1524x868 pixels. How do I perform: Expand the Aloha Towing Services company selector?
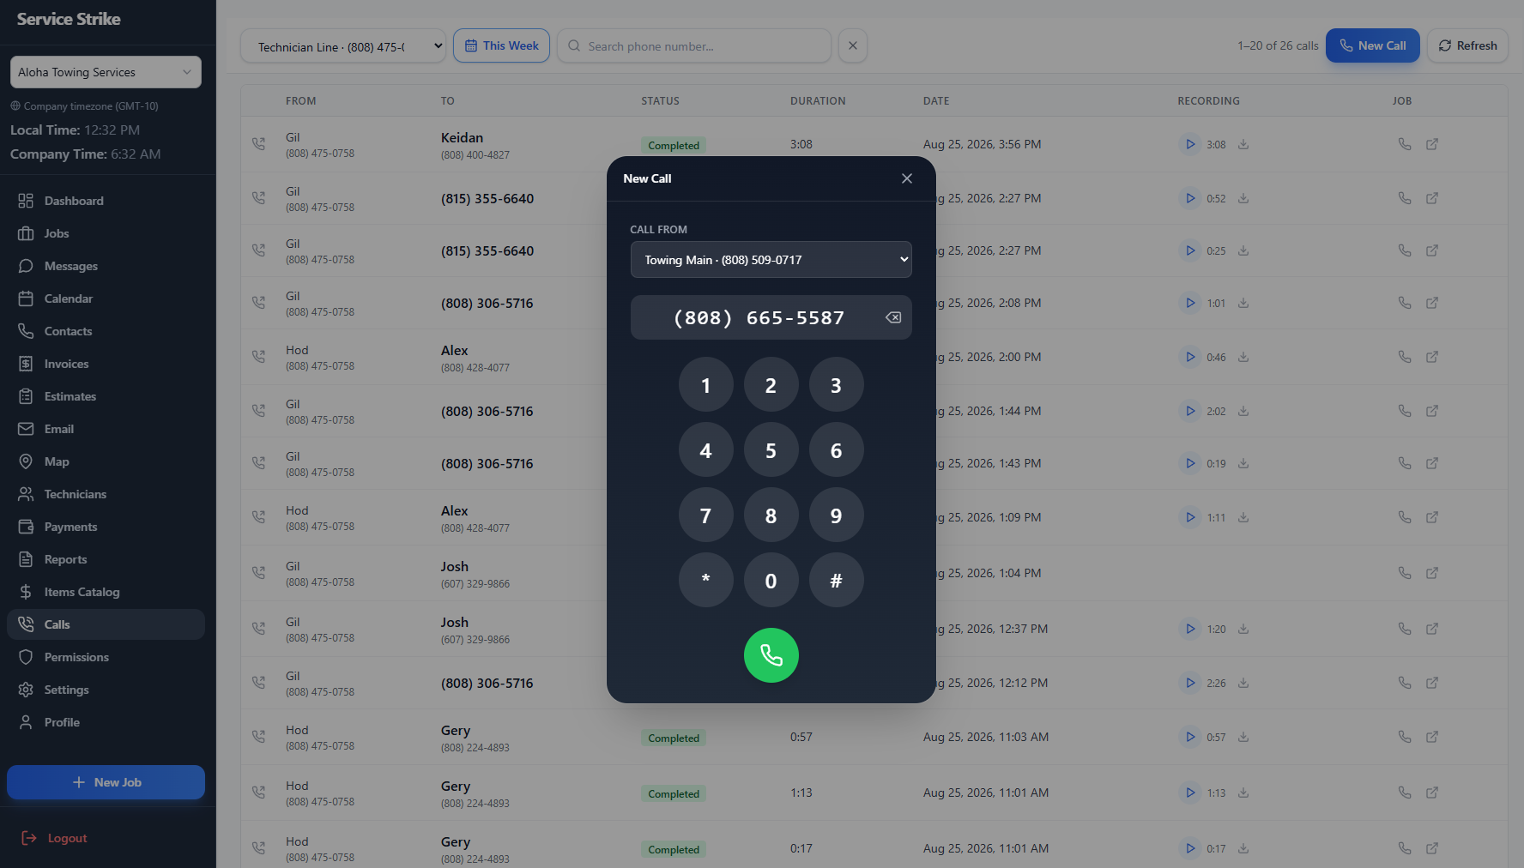tap(106, 72)
